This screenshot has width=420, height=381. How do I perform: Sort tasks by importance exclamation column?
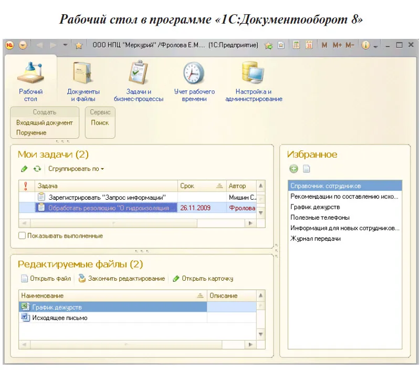tap(26, 186)
